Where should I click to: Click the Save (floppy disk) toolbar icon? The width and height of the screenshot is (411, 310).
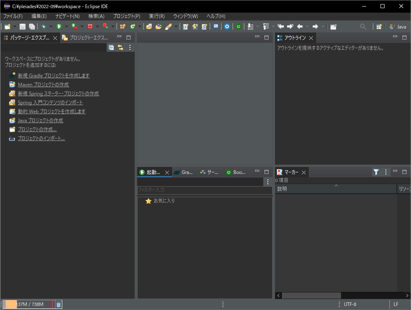(22, 26)
